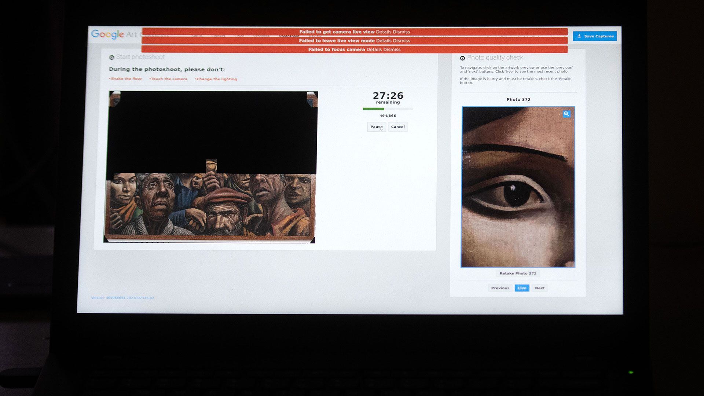Screen dimensions: 704x396
Task: Open Details of 'Failed to focus camera' error
Action: click(x=374, y=49)
